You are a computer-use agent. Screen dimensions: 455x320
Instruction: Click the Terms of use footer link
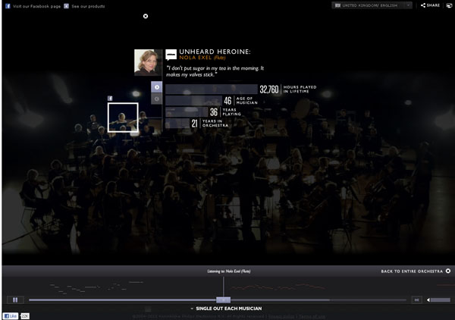(312, 316)
